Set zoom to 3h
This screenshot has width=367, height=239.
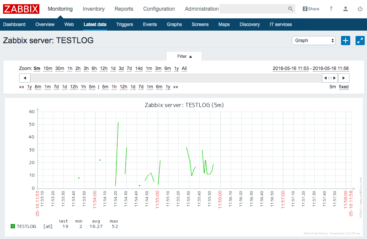[86, 68]
